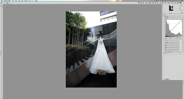Select the Hand pan tool
This screenshot has width=184, height=99.
coord(141,3)
